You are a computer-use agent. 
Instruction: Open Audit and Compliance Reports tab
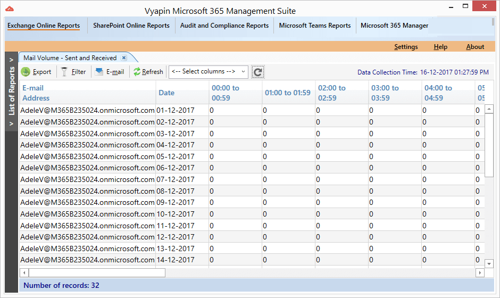click(x=224, y=26)
